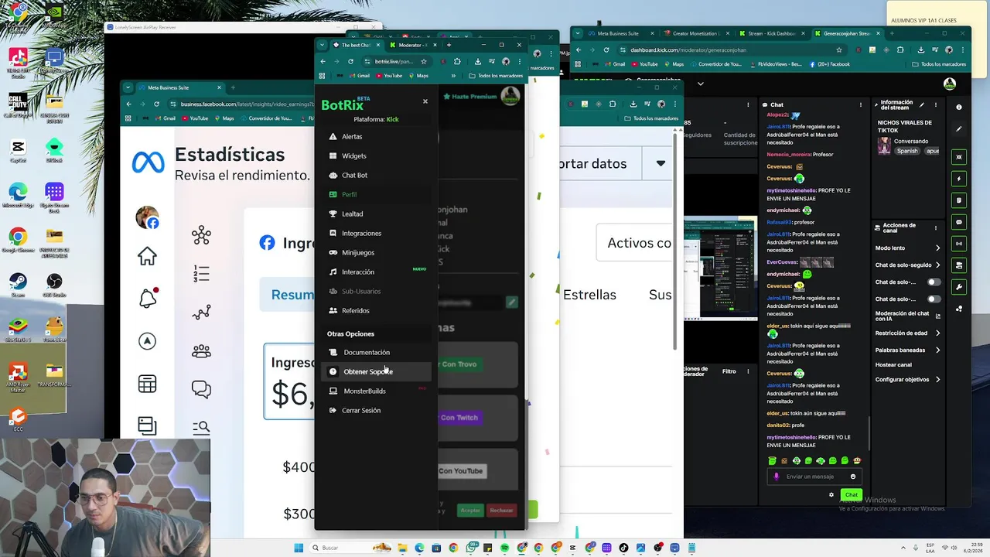Image resolution: width=990 pixels, height=557 pixels.
Task: Click green Chat send button
Action: 852,494
